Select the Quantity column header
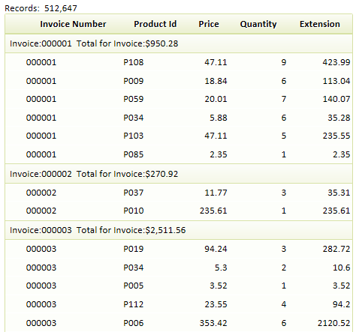 [258, 24]
